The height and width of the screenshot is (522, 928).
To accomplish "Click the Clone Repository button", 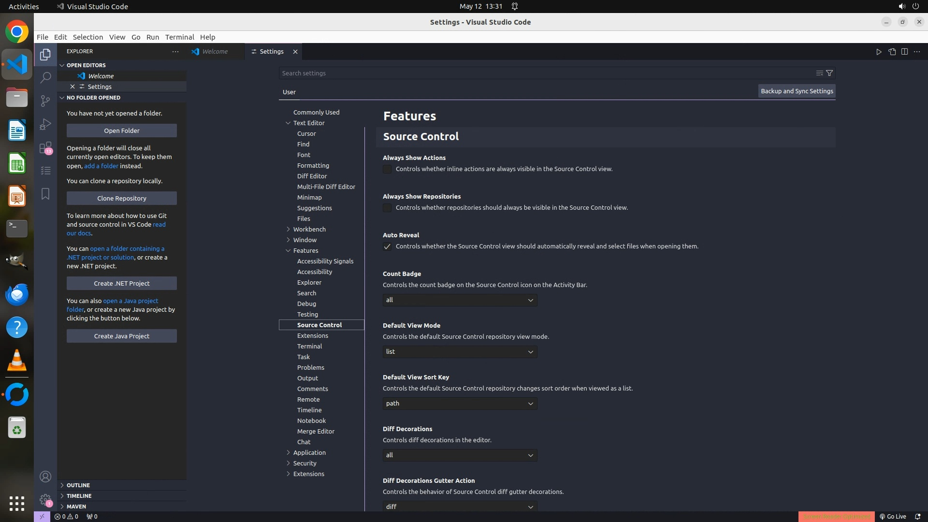I will point(121,198).
